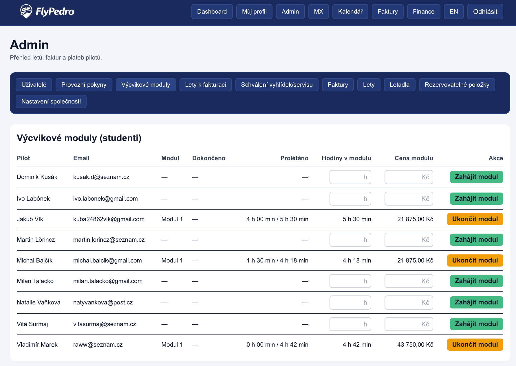Open the Finance section
Image resolution: width=516 pixels, height=366 pixels.
tap(423, 12)
